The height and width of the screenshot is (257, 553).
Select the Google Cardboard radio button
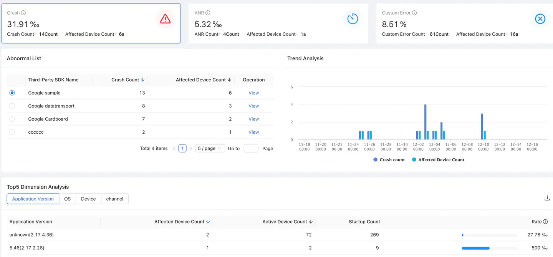click(12, 119)
